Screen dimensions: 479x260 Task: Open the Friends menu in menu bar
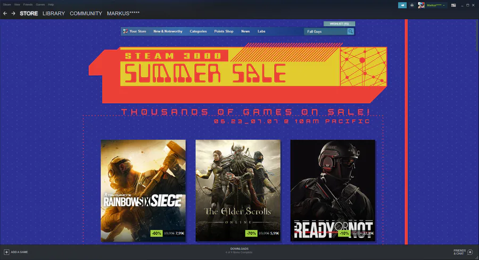pos(28,5)
